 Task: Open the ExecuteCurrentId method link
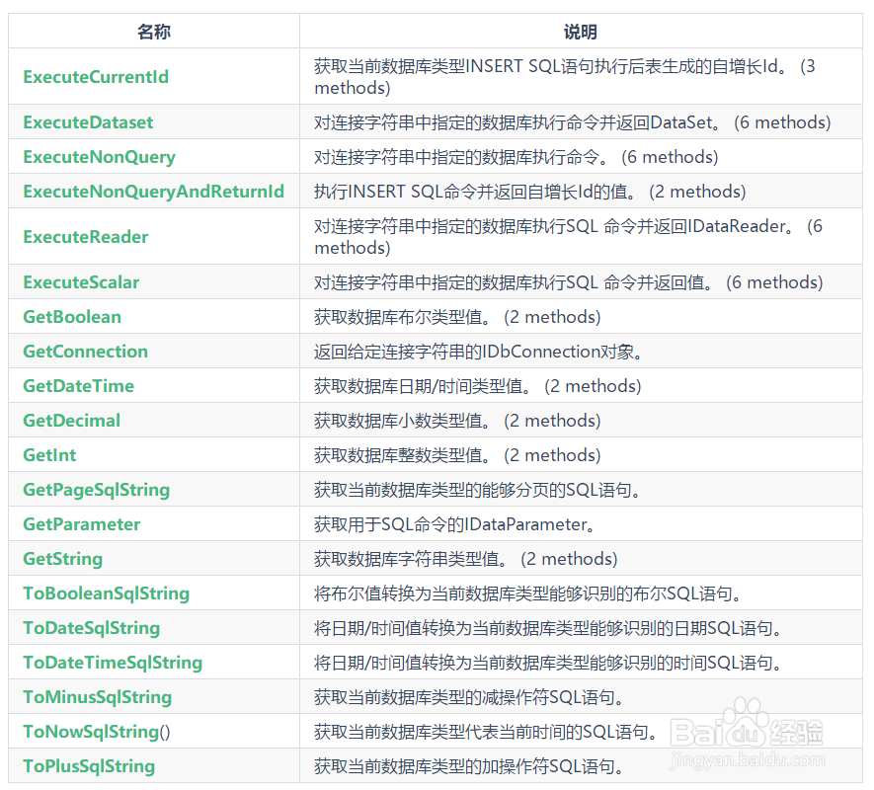coord(96,76)
